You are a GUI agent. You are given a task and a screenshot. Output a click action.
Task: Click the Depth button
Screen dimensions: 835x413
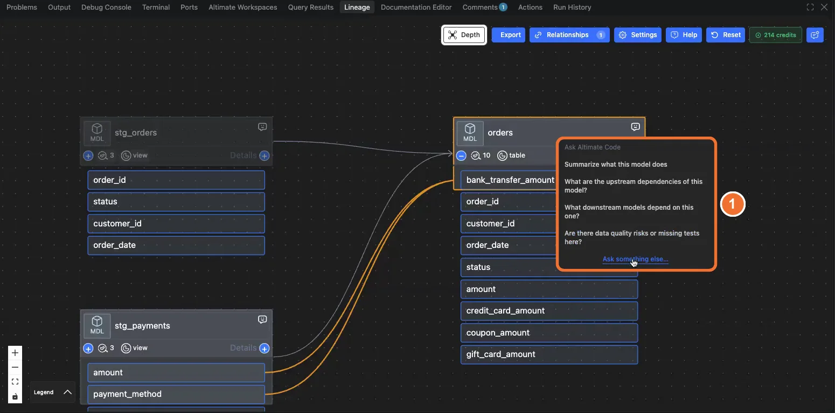[x=464, y=35]
